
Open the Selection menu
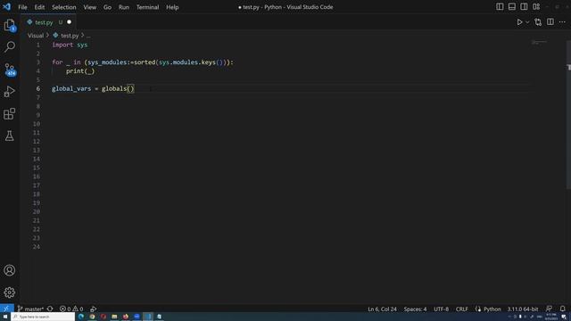(x=63, y=7)
